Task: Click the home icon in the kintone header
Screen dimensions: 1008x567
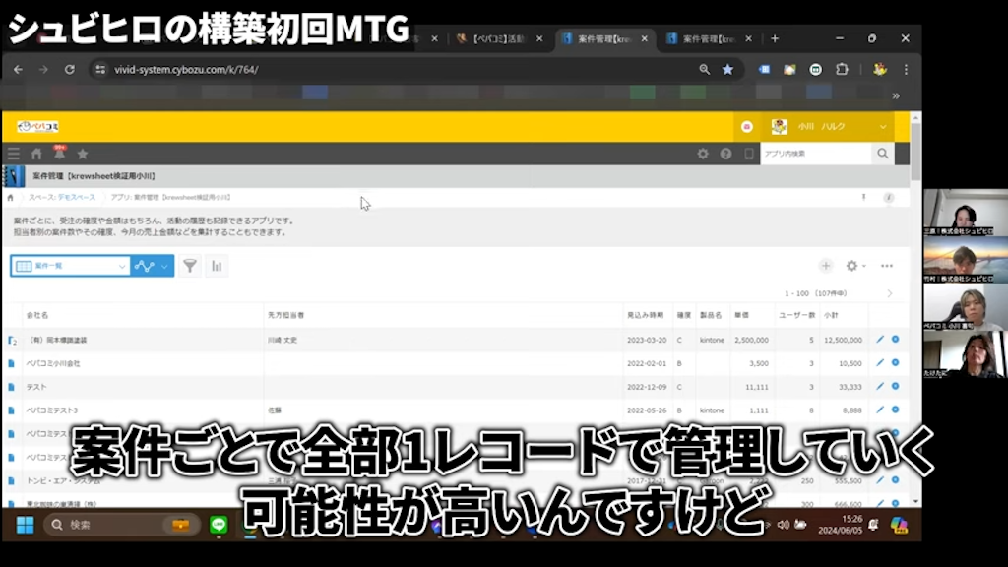Action: click(x=35, y=154)
